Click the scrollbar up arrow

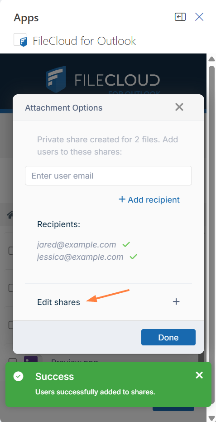coord(211,58)
